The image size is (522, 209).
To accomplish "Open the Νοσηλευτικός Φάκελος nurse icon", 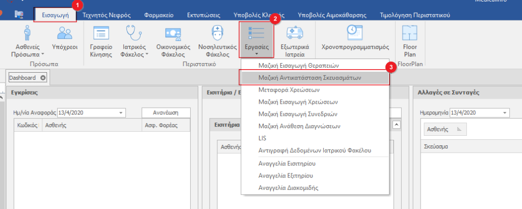I will (217, 41).
